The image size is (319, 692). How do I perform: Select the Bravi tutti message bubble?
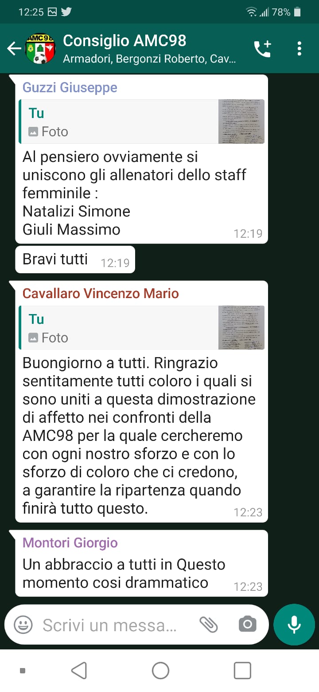click(75, 259)
